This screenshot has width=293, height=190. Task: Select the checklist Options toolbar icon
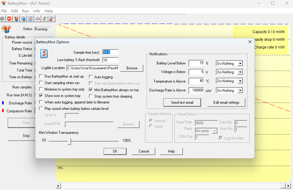point(30,18)
